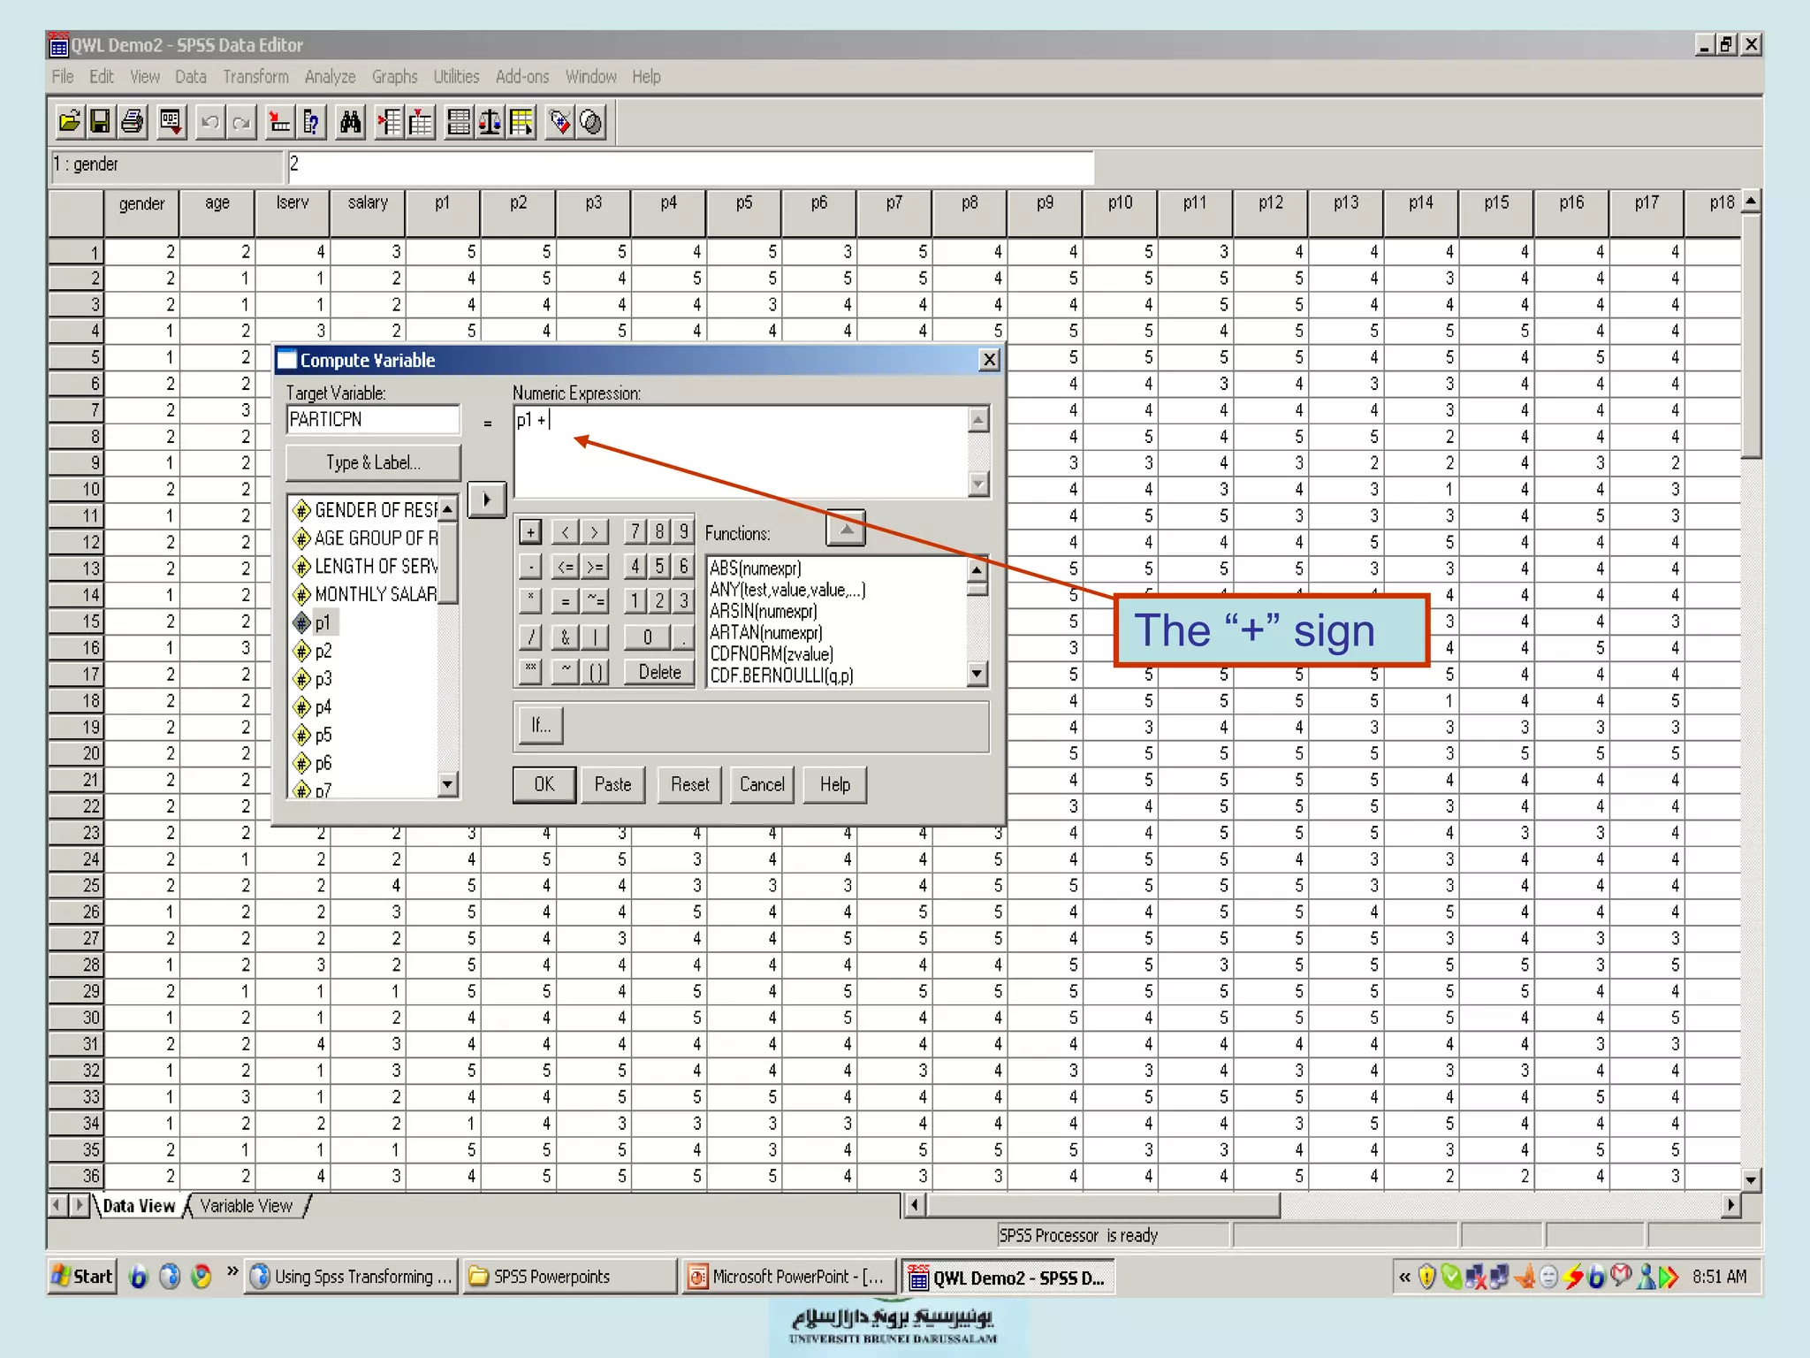1810x1358 pixels.
Task: Paste function up into expression arrow button
Action: 846,529
